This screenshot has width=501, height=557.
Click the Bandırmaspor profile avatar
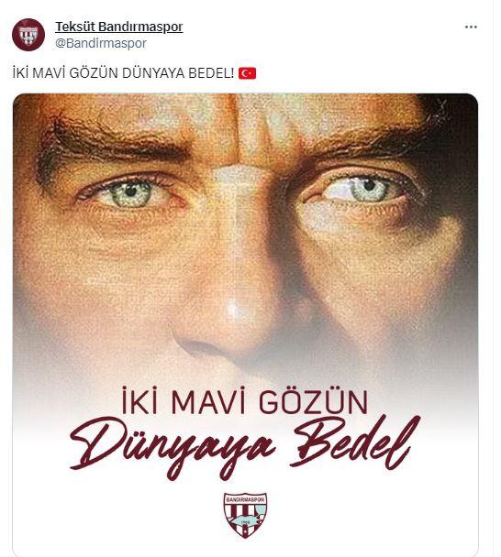tap(28, 35)
